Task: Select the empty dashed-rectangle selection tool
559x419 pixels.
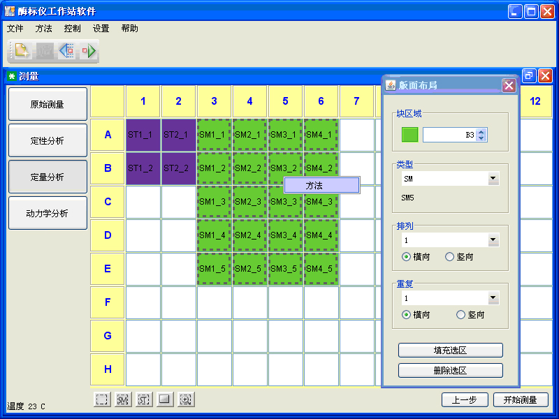Action: 102,399
